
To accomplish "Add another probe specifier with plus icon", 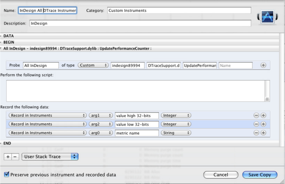I will pos(263,65).
